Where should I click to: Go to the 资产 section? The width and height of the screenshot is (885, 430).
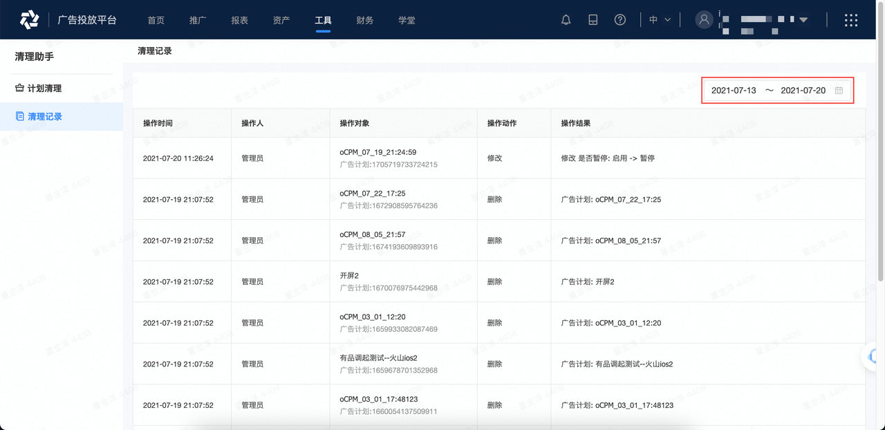pyautogui.click(x=281, y=20)
